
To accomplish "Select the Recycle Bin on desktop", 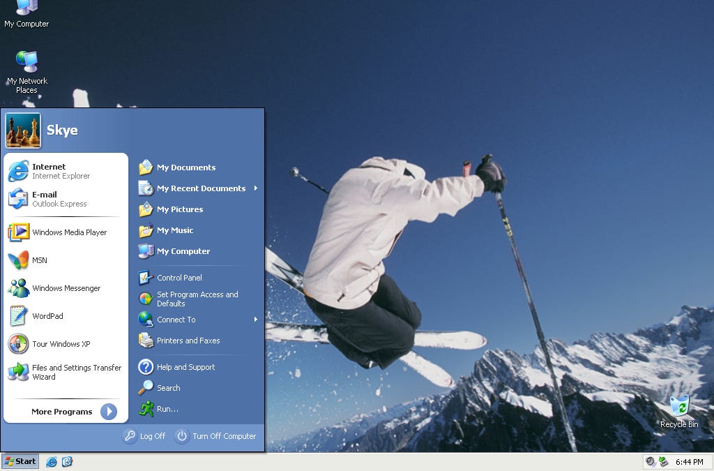I will [679, 412].
